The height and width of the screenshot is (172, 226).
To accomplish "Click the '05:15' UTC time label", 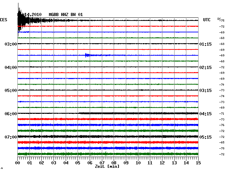I will pyautogui.click(x=205, y=137).
